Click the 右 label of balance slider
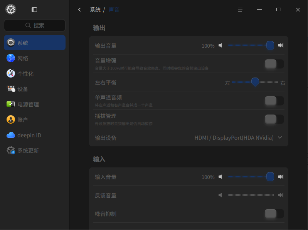 click(x=283, y=83)
